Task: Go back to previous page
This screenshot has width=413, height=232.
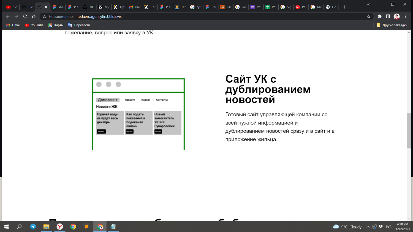Action: tap(8, 16)
